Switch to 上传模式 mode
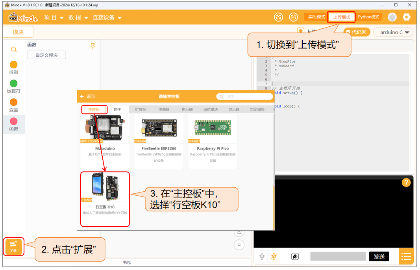Image resolution: width=420 pixels, height=270 pixels. (x=342, y=17)
